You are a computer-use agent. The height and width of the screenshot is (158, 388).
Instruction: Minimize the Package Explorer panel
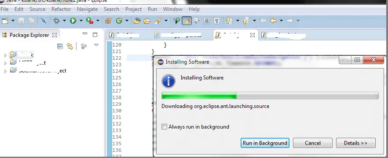(85, 33)
